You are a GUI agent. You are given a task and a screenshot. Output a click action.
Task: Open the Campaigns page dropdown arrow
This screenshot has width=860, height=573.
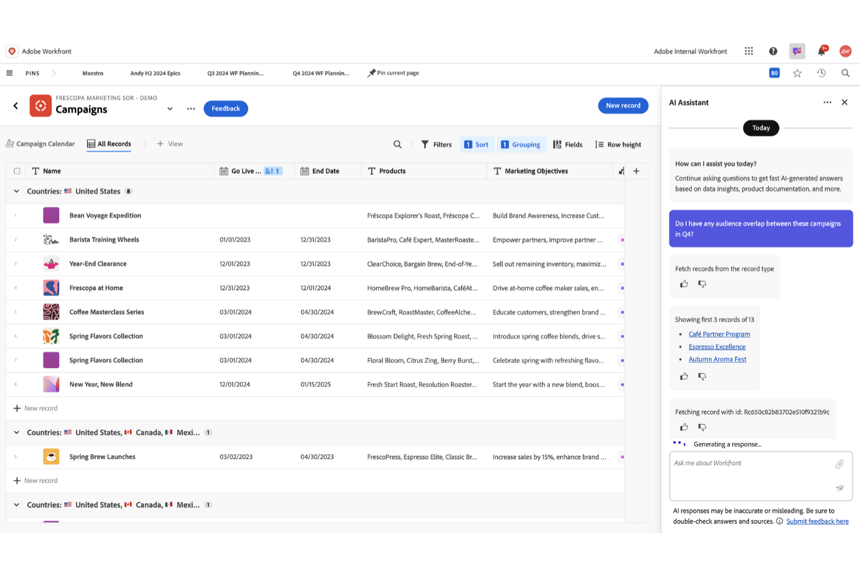pyautogui.click(x=170, y=109)
